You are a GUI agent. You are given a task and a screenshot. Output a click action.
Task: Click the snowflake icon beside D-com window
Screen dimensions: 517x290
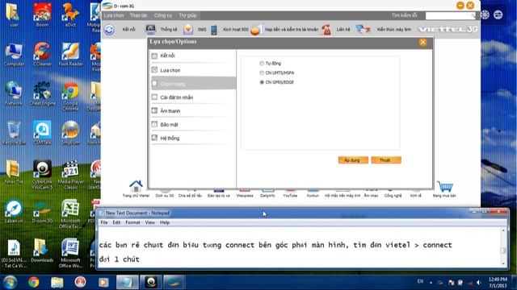click(x=485, y=14)
